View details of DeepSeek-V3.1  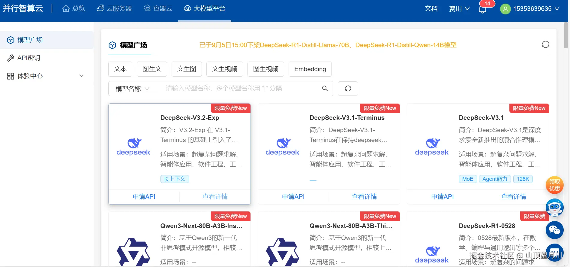point(514,196)
